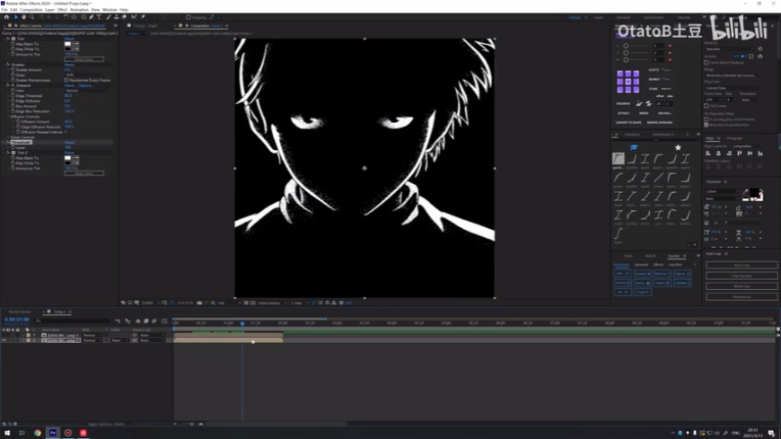Select the Roto Brush tool
The image size is (781, 439).
pyautogui.click(x=134, y=17)
